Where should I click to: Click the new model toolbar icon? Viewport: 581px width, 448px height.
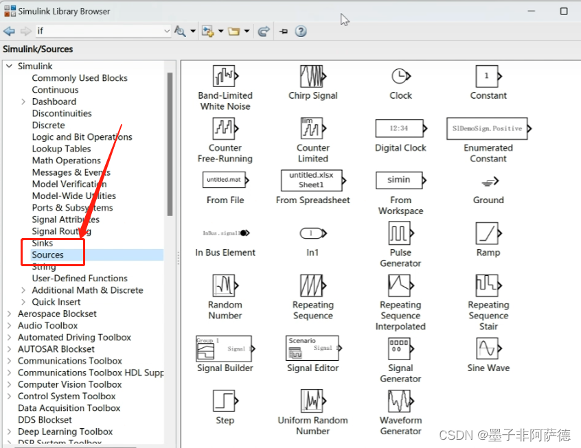(x=208, y=31)
